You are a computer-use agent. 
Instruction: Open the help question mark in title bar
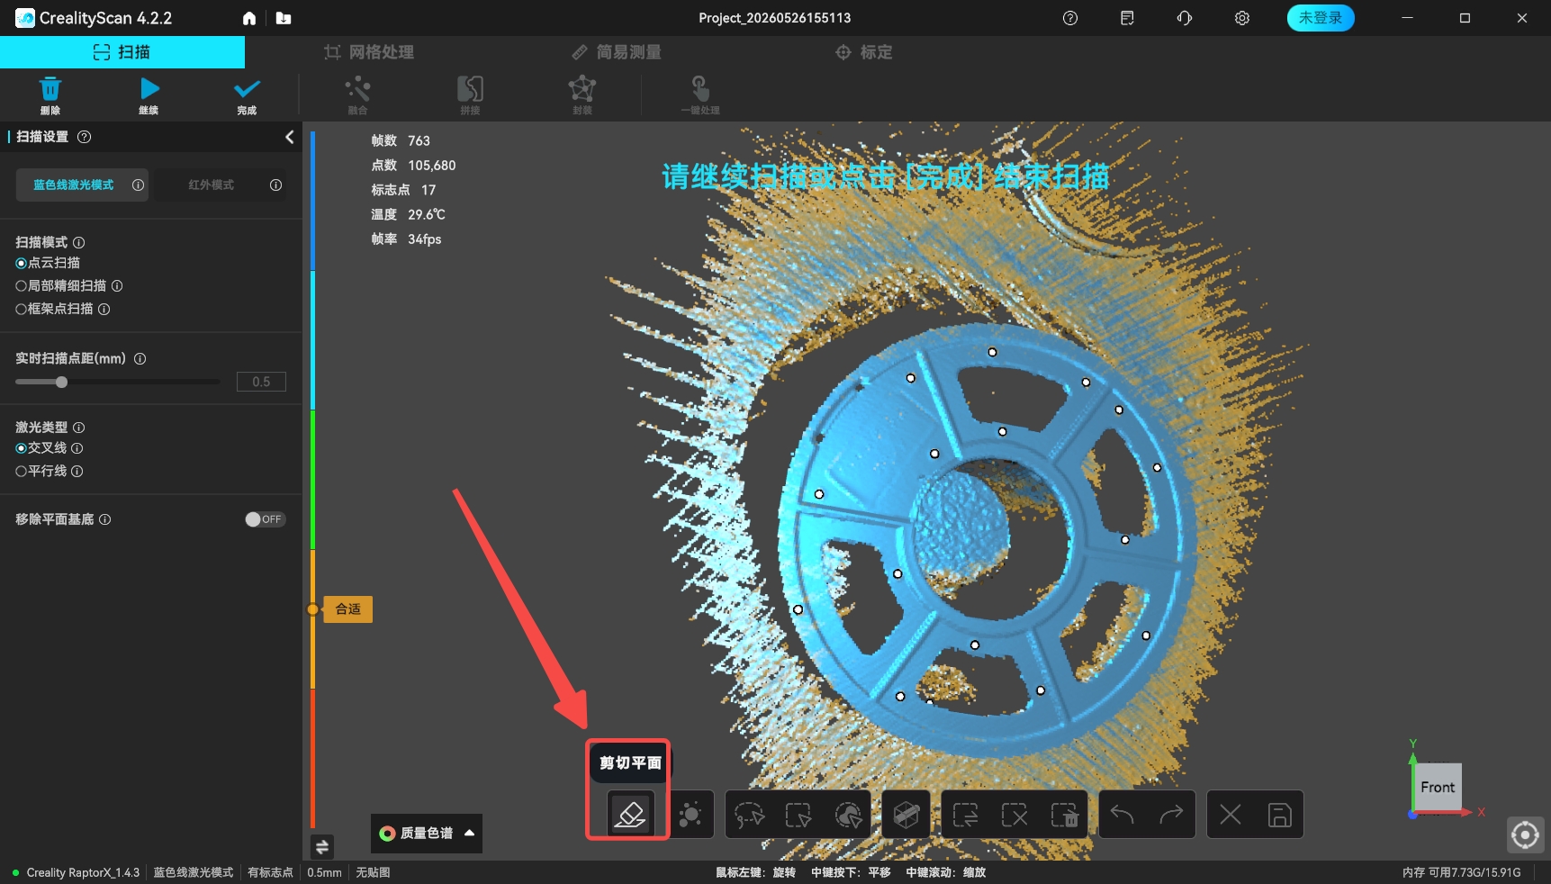pos(1070,18)
